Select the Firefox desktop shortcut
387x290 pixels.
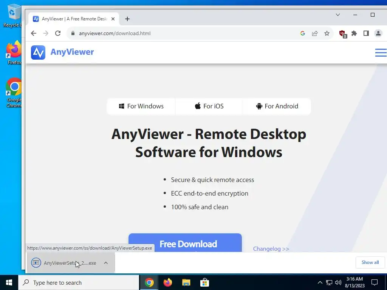14,53
